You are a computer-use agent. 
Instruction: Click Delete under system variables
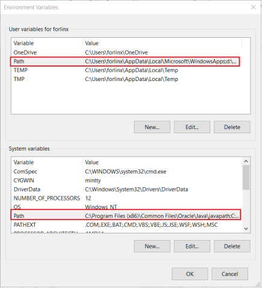232,246
